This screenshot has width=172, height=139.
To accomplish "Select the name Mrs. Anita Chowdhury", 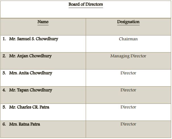I will (x=31, y=73).
